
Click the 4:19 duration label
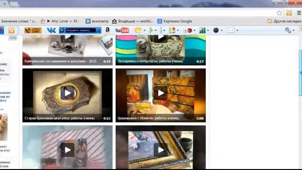click(x=107, y=61)
